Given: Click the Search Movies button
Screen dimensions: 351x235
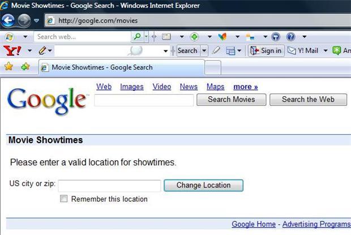Looking at the screenshot, I should click(232, 99).
